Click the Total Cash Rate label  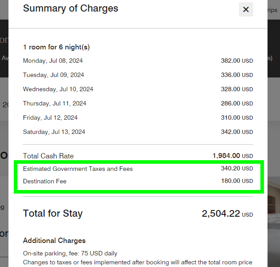point(48,156)
